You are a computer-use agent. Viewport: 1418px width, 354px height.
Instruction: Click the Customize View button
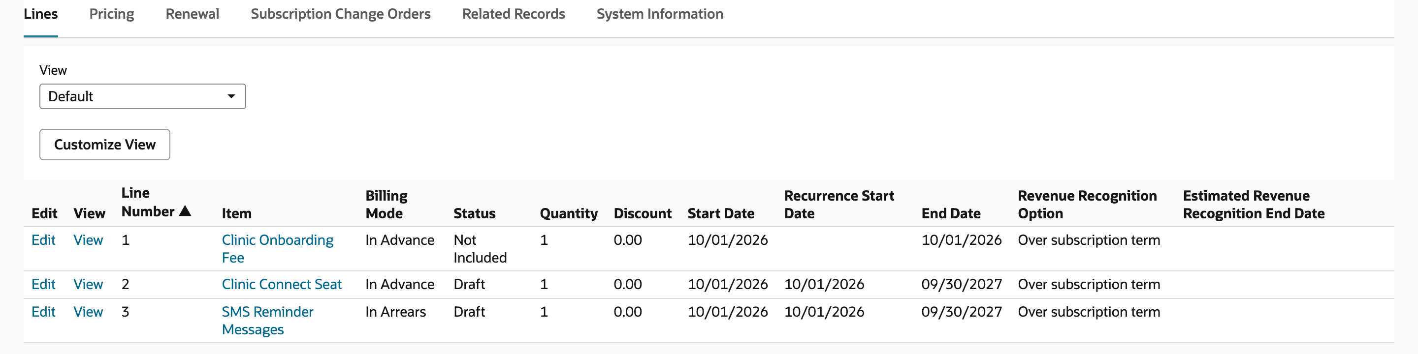click(104, 145)
